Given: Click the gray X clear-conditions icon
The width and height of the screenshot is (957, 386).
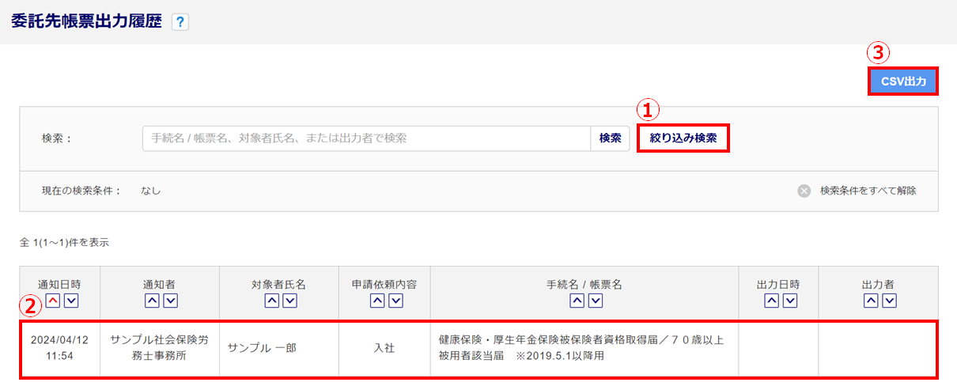Looking at the screenshot, I should 804,191.
